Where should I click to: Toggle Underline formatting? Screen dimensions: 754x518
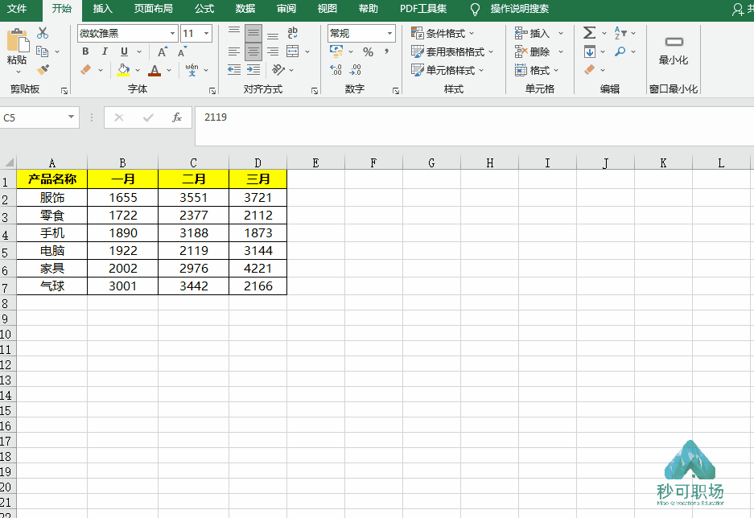[x=124, y=51]
